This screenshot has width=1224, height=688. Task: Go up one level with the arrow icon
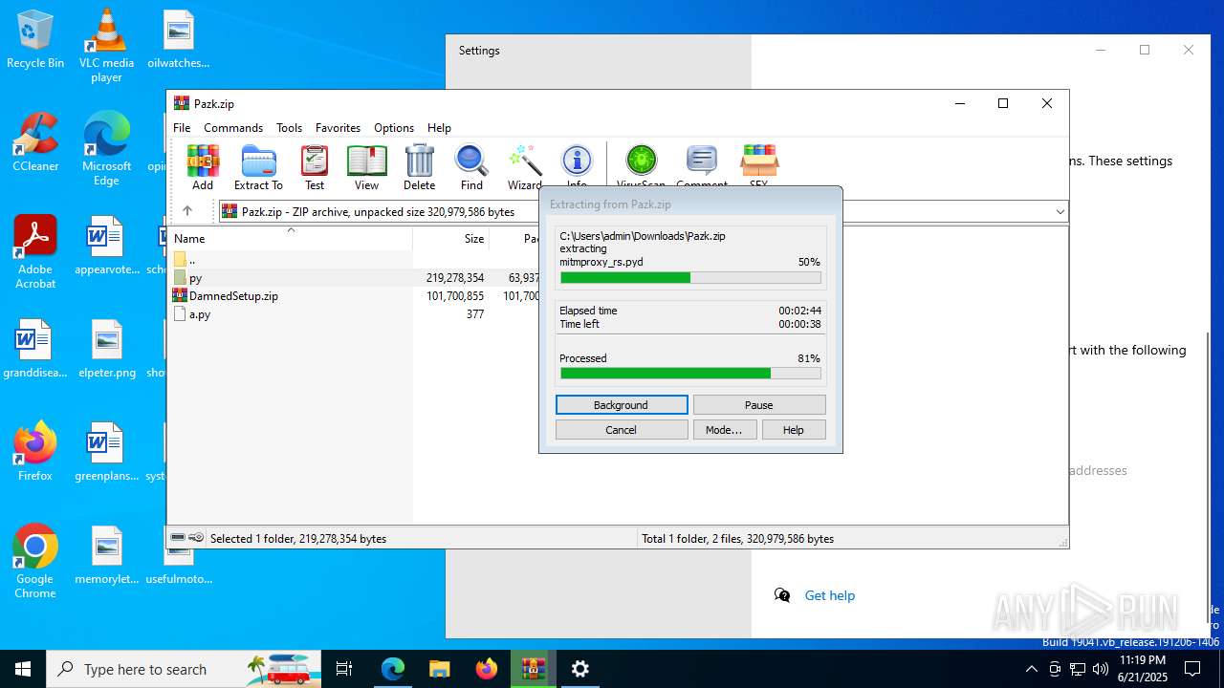coord(187,211)
